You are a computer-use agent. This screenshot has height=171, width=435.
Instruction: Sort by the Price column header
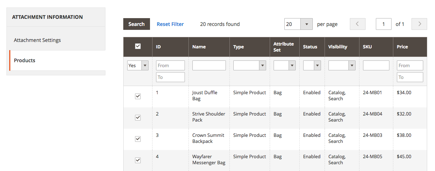(x=410, y=47)
